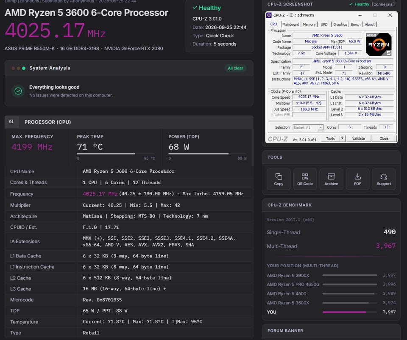
Task: Click the 4025.17 MHz headline frequency
Action: (55, 30)
